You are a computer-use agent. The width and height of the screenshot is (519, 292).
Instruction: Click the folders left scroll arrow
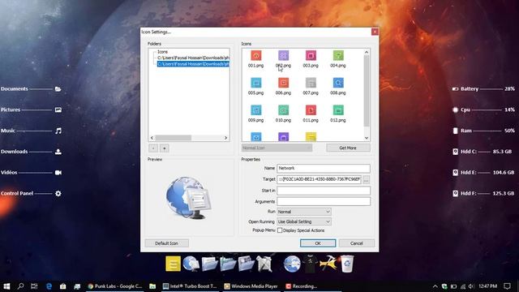(x=152, y=138)
